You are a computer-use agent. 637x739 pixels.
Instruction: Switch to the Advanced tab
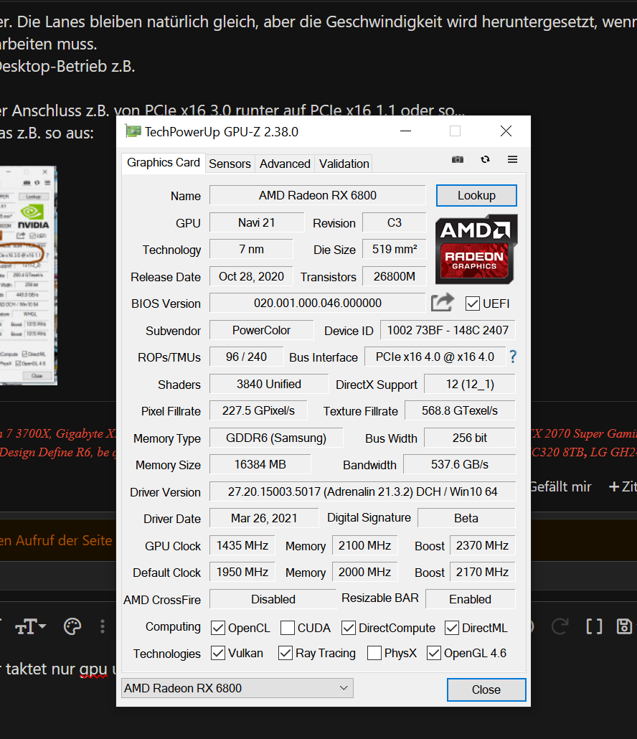point(285,164)
